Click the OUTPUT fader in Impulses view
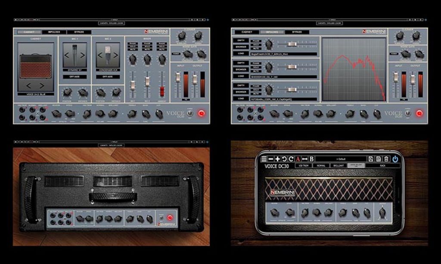Image resolution: width=441 pixels, height=264 pixels. (412, 79)
